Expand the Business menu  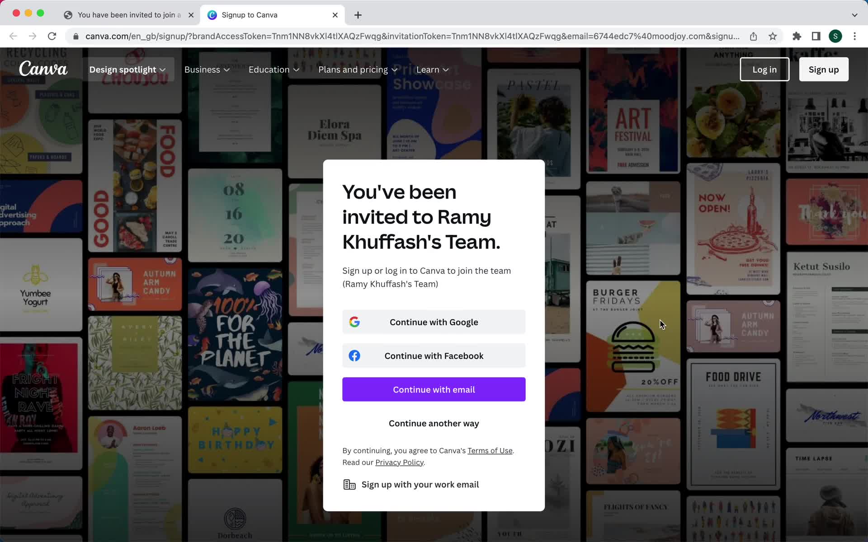click(x=207, y=70)
